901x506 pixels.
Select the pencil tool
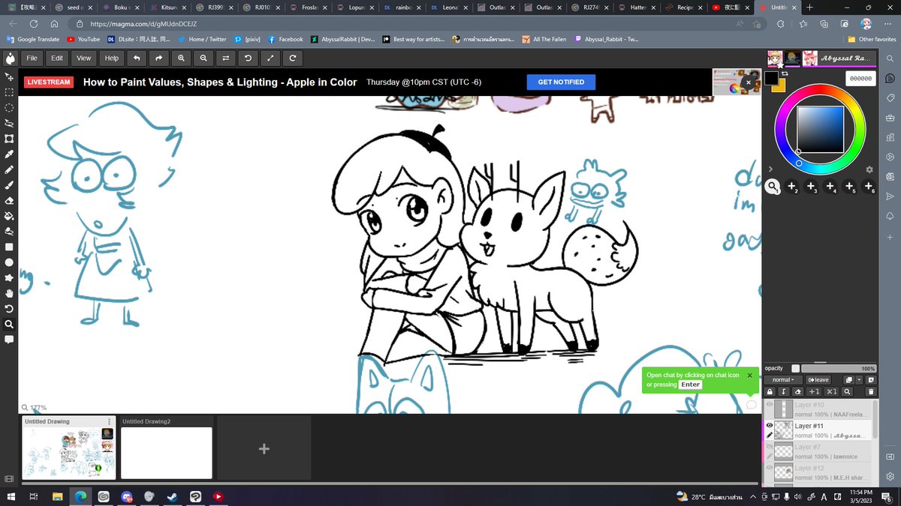(9, 169)
